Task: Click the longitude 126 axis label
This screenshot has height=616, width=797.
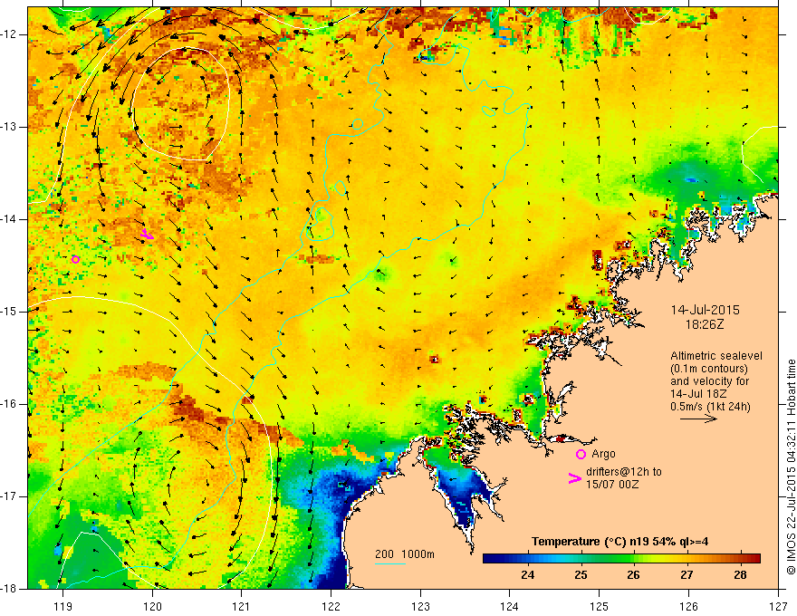Action: (x=688, y=606)
